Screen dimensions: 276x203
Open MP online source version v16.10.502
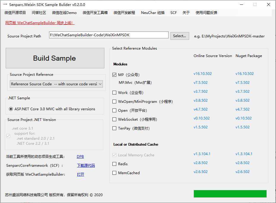click(x=203, y=74)
